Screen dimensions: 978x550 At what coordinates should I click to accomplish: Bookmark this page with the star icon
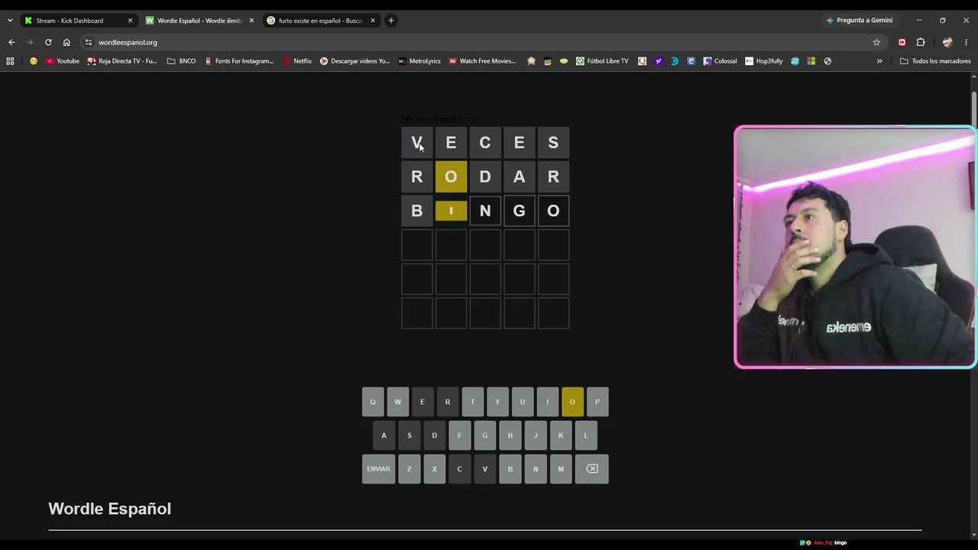pos(876,42)
